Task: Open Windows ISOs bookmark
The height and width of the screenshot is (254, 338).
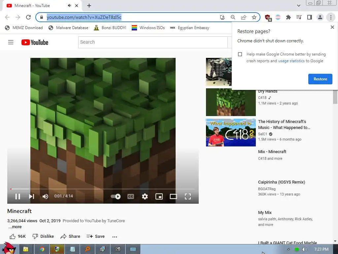Action: (x=148, y=28)
